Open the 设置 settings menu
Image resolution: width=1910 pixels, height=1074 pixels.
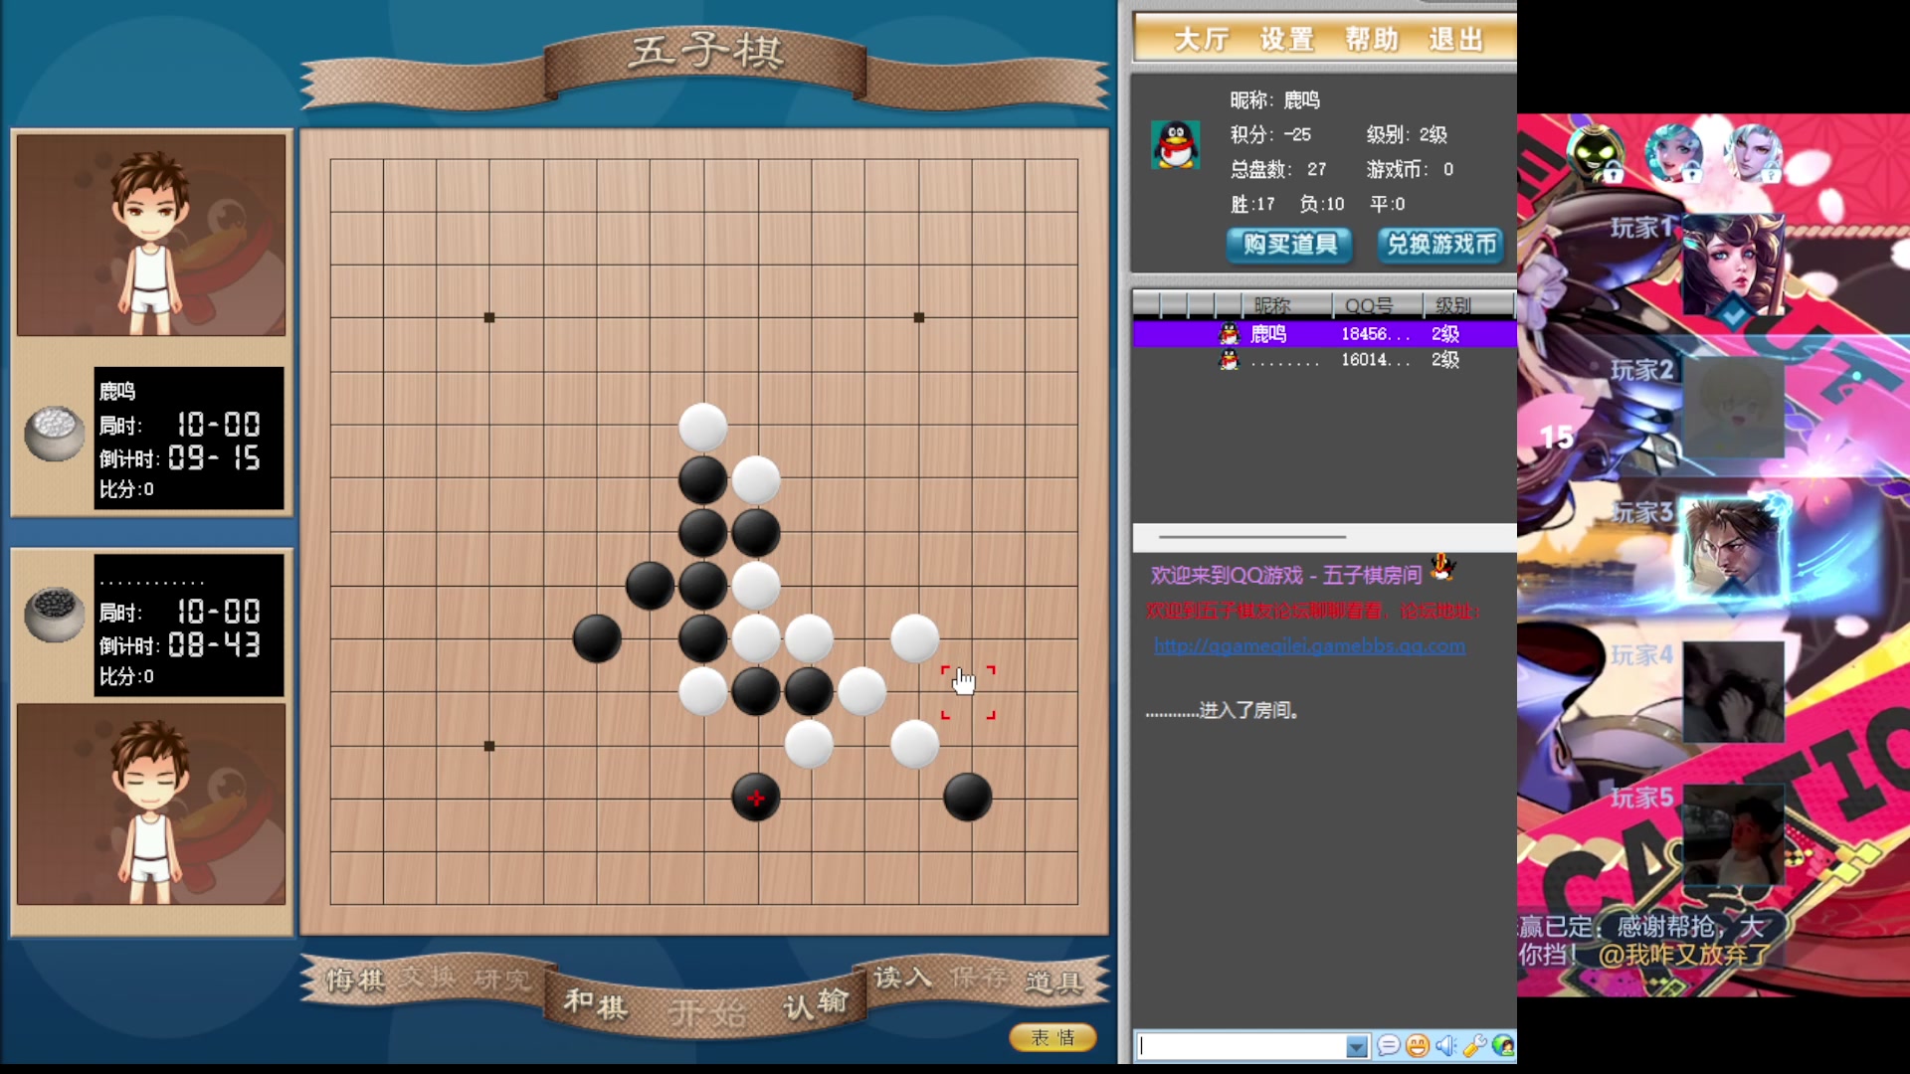(x=1286, y=40)
